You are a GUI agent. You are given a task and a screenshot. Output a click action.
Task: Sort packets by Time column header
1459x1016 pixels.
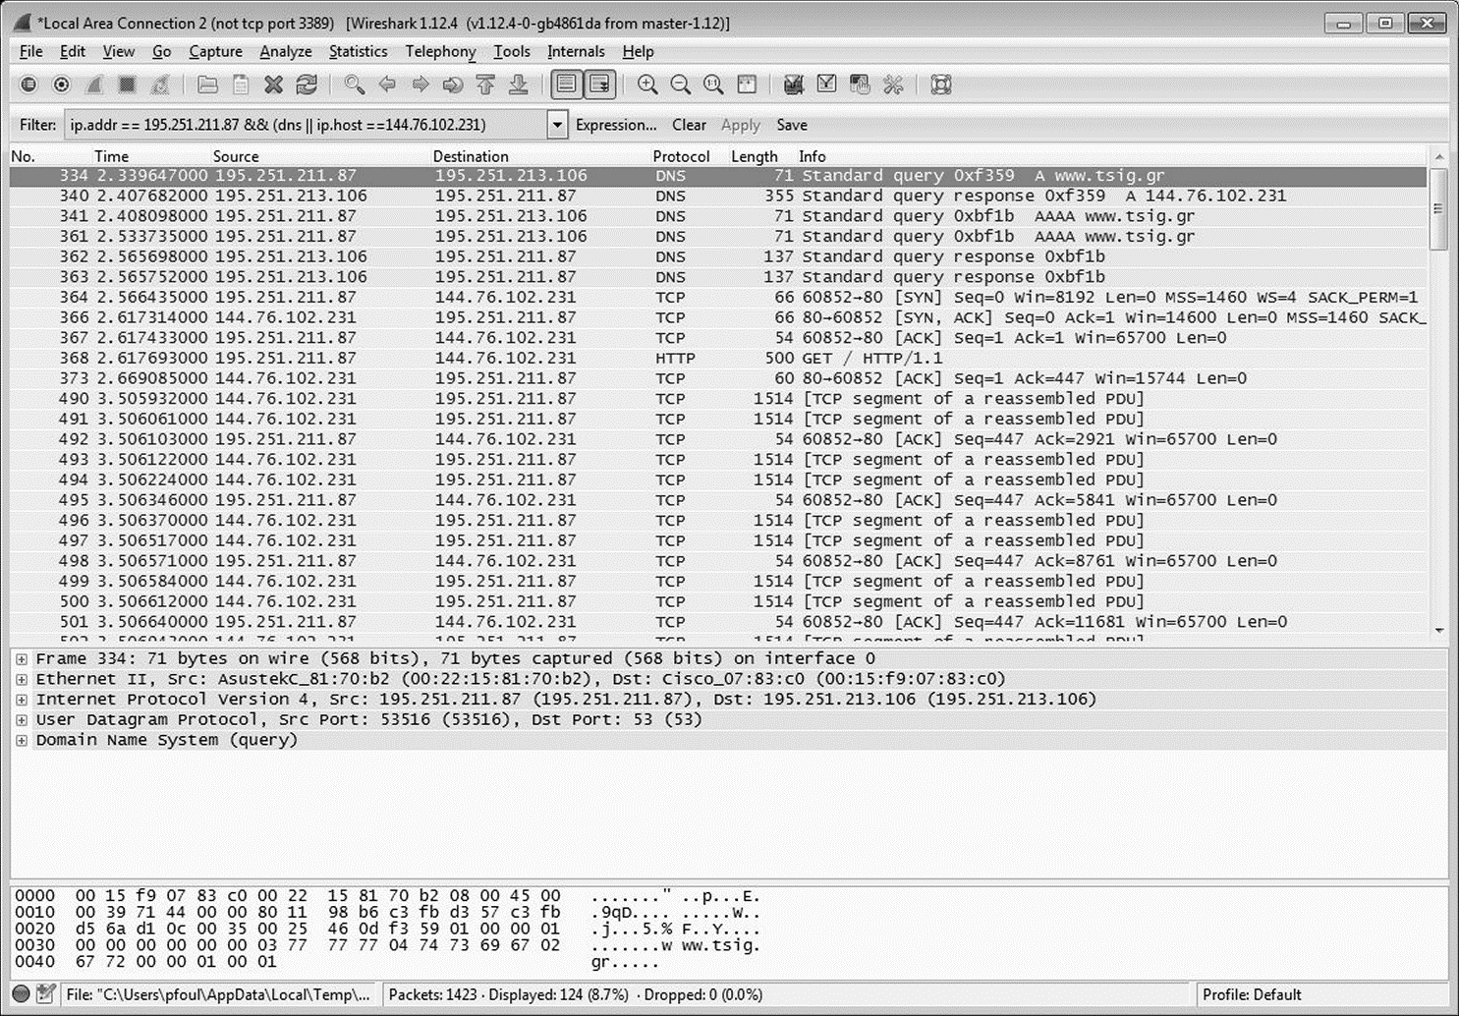(x=111, y=156)
